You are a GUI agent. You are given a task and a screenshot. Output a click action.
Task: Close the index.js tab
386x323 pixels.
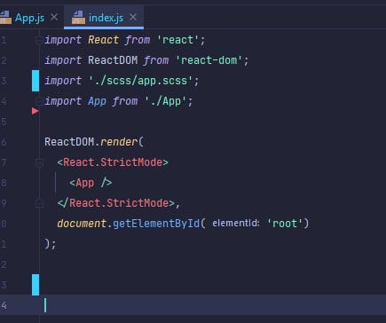(133, 18)
